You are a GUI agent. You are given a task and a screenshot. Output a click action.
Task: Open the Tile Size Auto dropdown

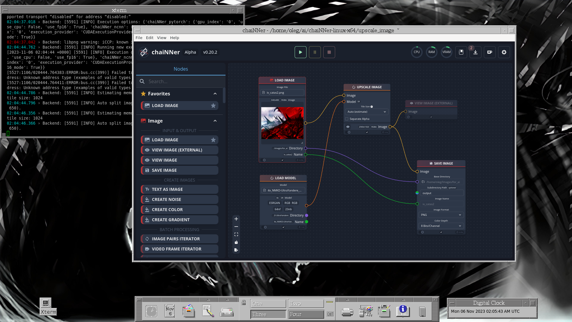click(x=366, y=112)
